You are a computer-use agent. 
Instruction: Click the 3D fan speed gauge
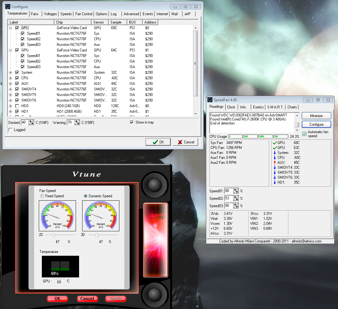pyautogui.click(x=100, y=215)
